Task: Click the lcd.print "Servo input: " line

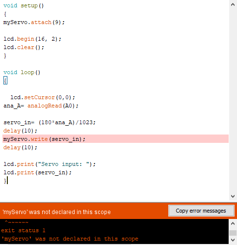Action: point(50,164)
